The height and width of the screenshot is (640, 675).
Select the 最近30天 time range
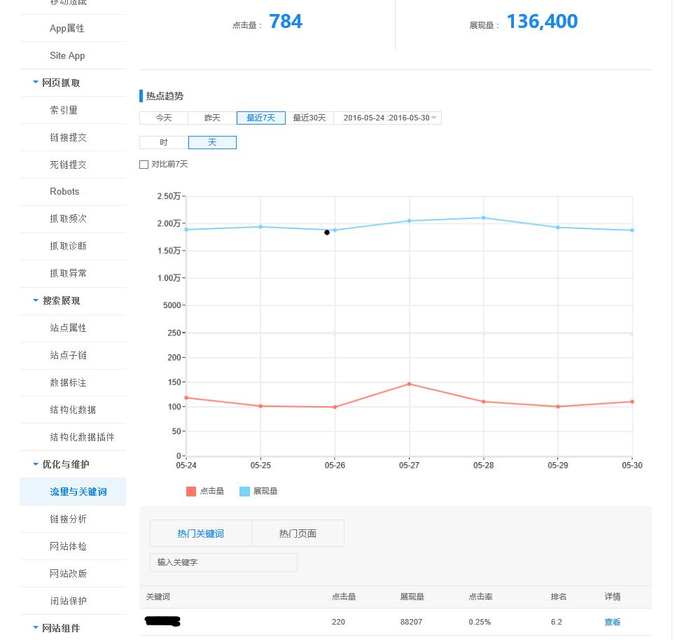click(309, 118)
